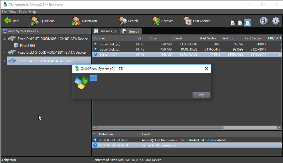
Task: Click the document with checkmark view icon
Action: pos(233,23)
